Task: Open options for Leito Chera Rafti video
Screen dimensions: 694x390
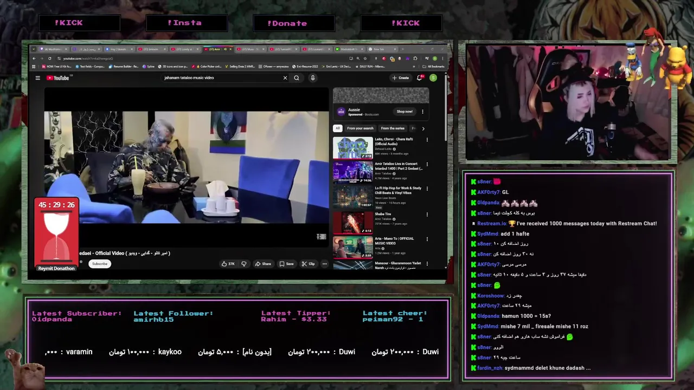Action: click(x=427, y=140)
